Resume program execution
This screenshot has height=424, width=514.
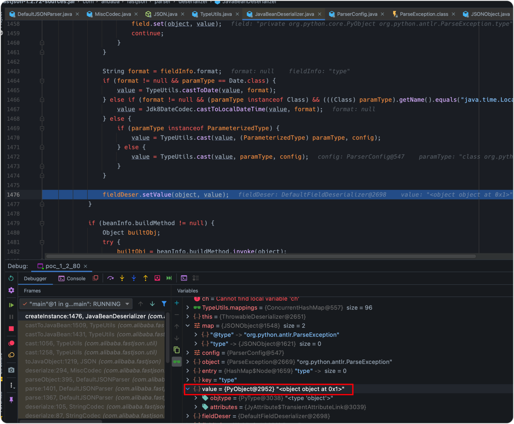click(11, 305)
